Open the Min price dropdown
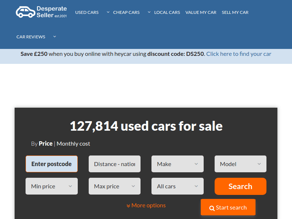The width and height of the screenshot is (292, 219). coord(51,186)
